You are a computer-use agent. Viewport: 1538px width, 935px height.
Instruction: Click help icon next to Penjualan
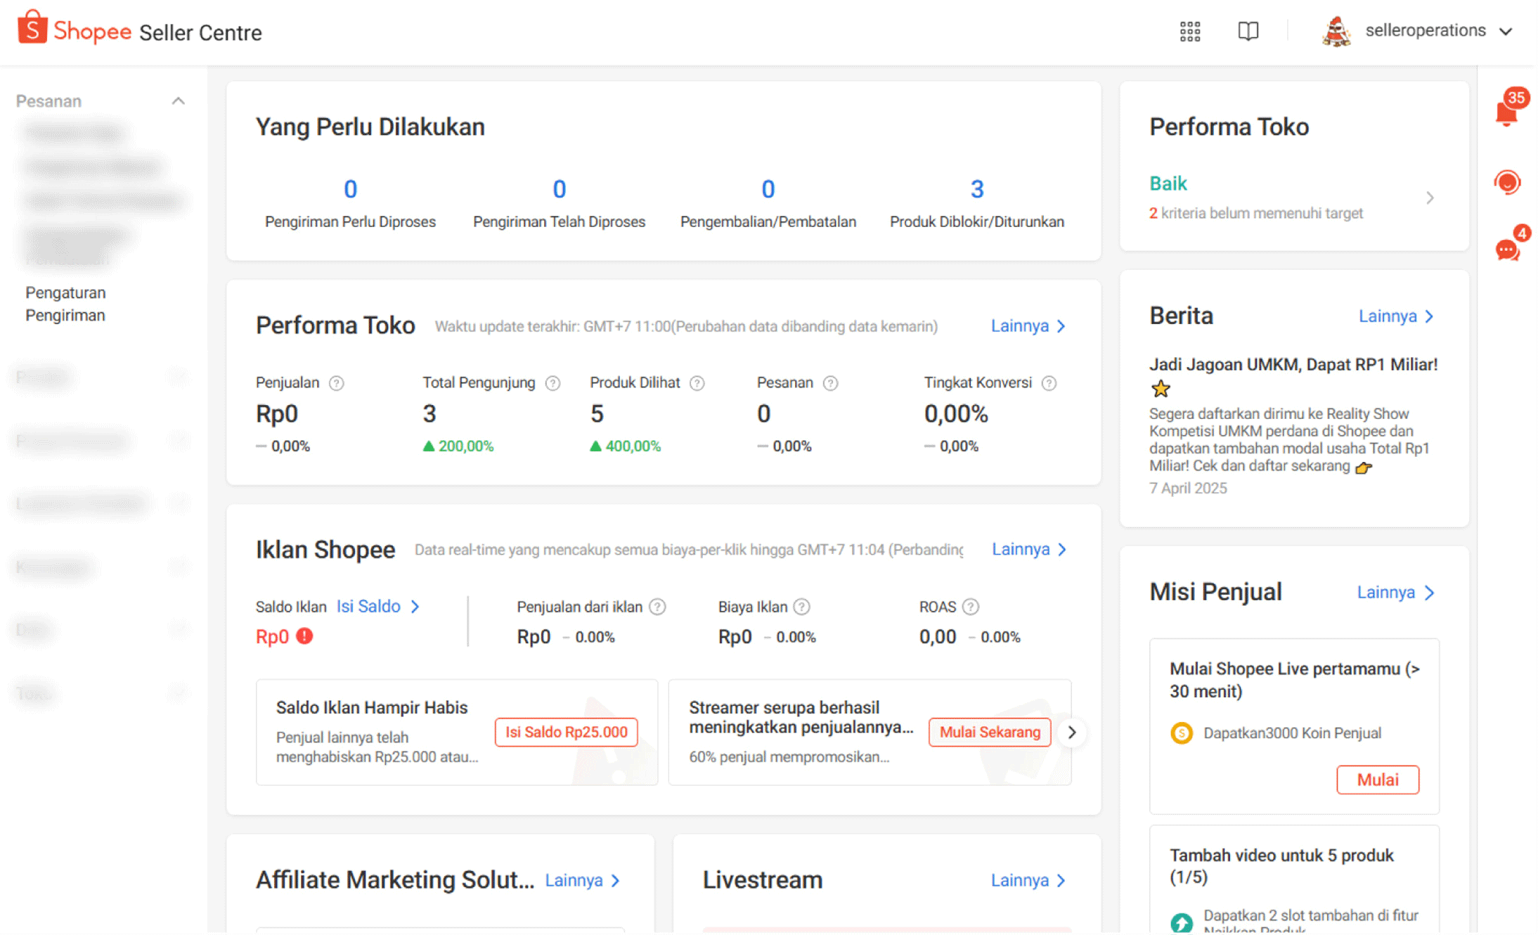(x=337, y=383)
